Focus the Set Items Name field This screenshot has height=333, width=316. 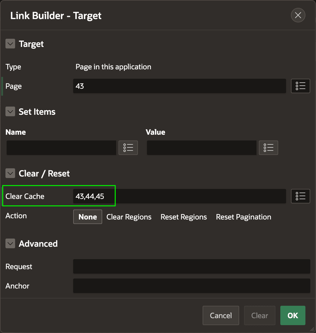pos(61,148)
